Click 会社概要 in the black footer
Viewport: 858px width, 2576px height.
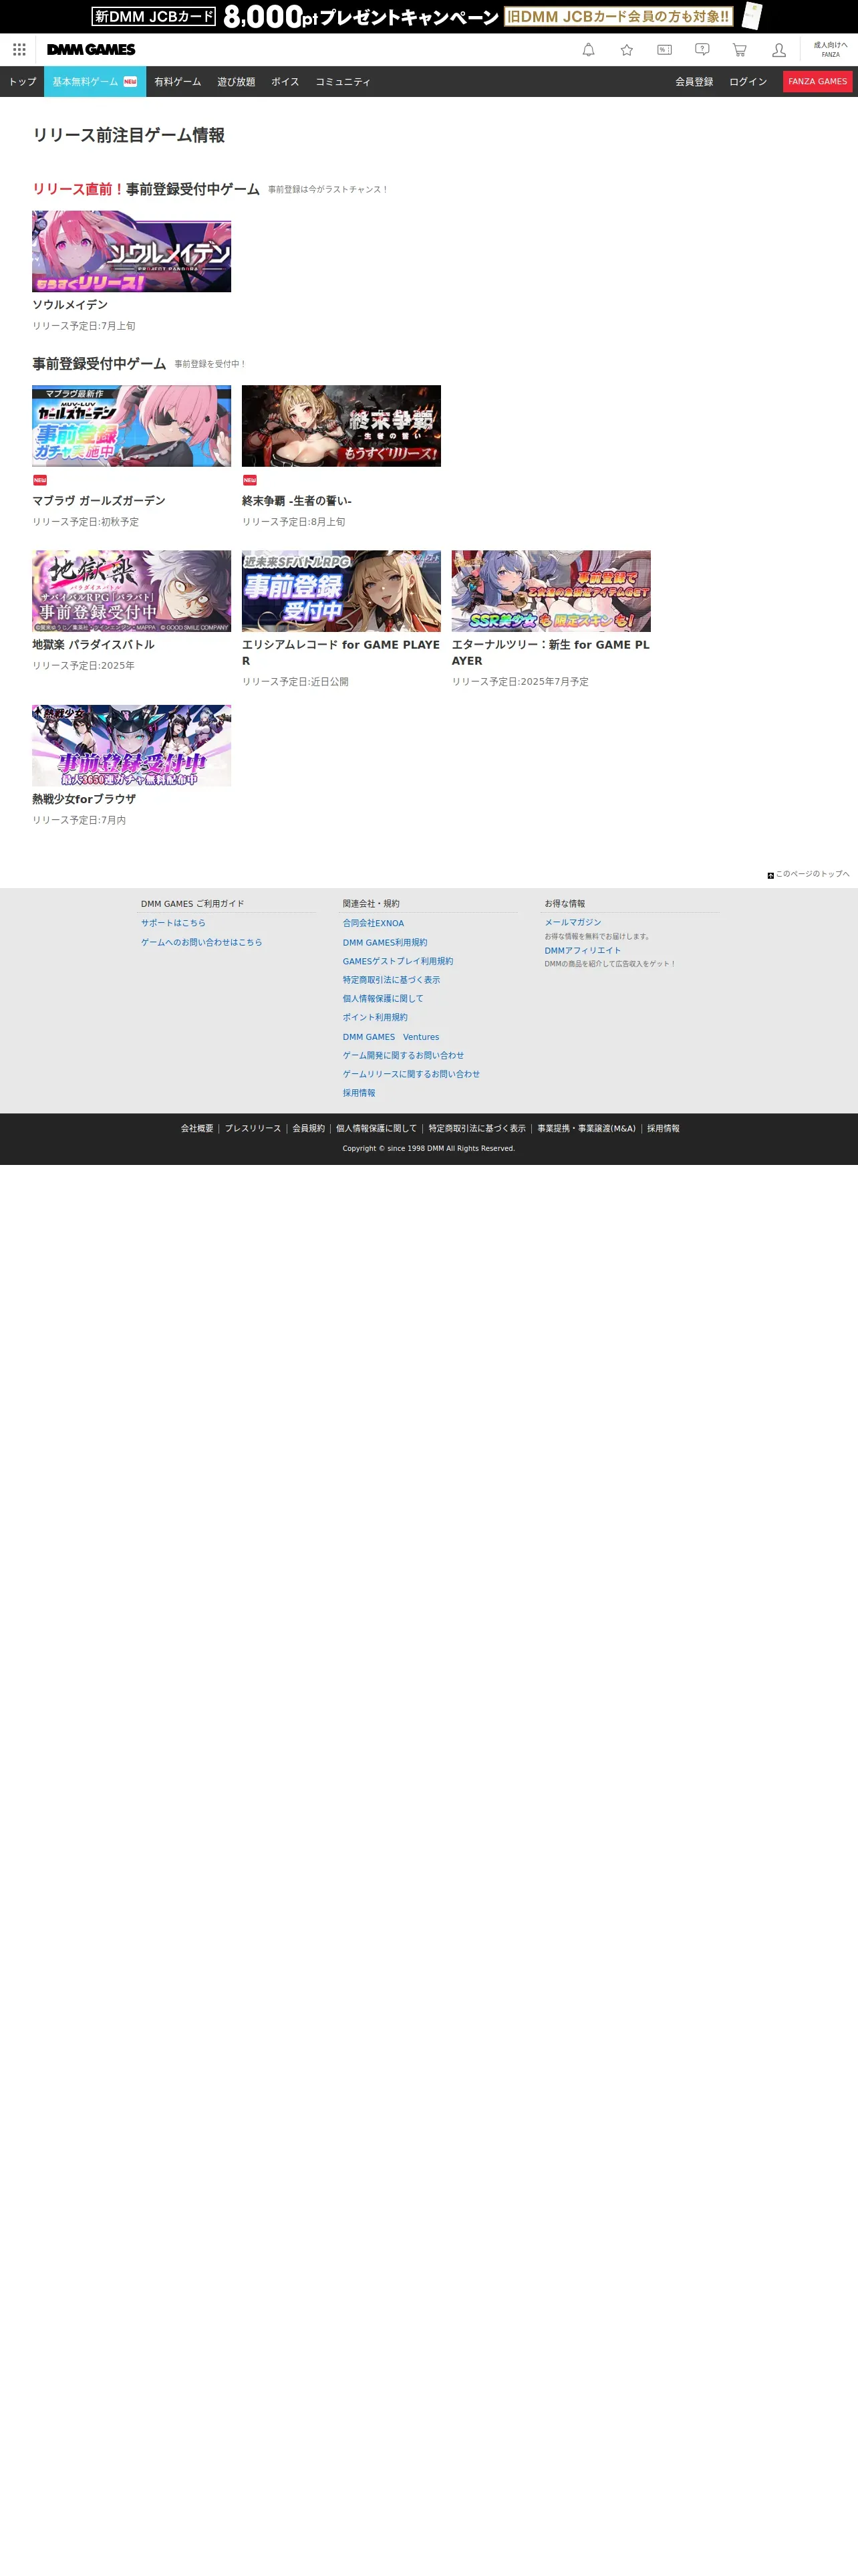pyautogui.click(x=196, y=1128)
